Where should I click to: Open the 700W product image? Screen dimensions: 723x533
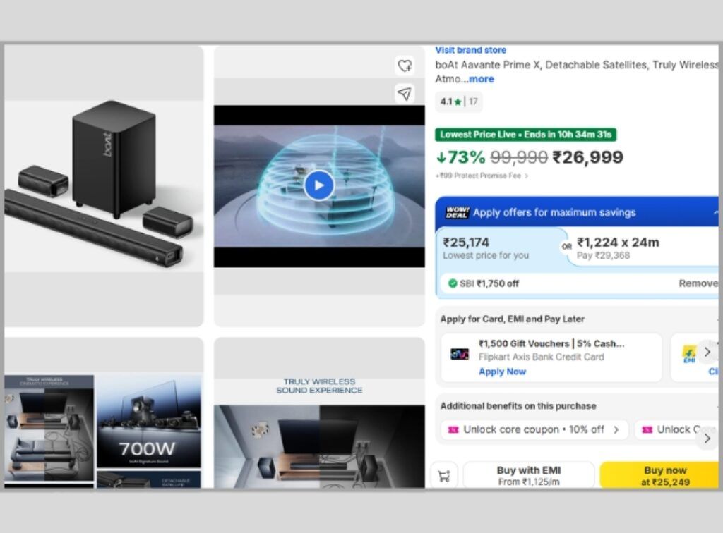point(148,421)
